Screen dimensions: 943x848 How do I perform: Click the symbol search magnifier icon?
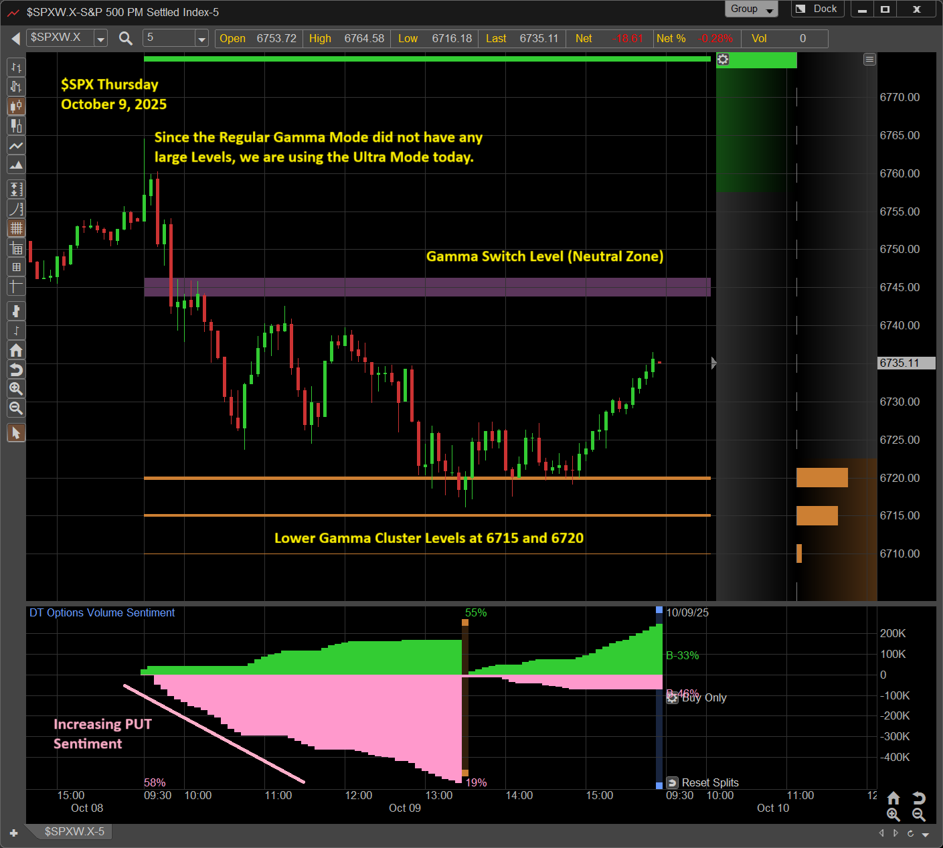pos(125,39)
